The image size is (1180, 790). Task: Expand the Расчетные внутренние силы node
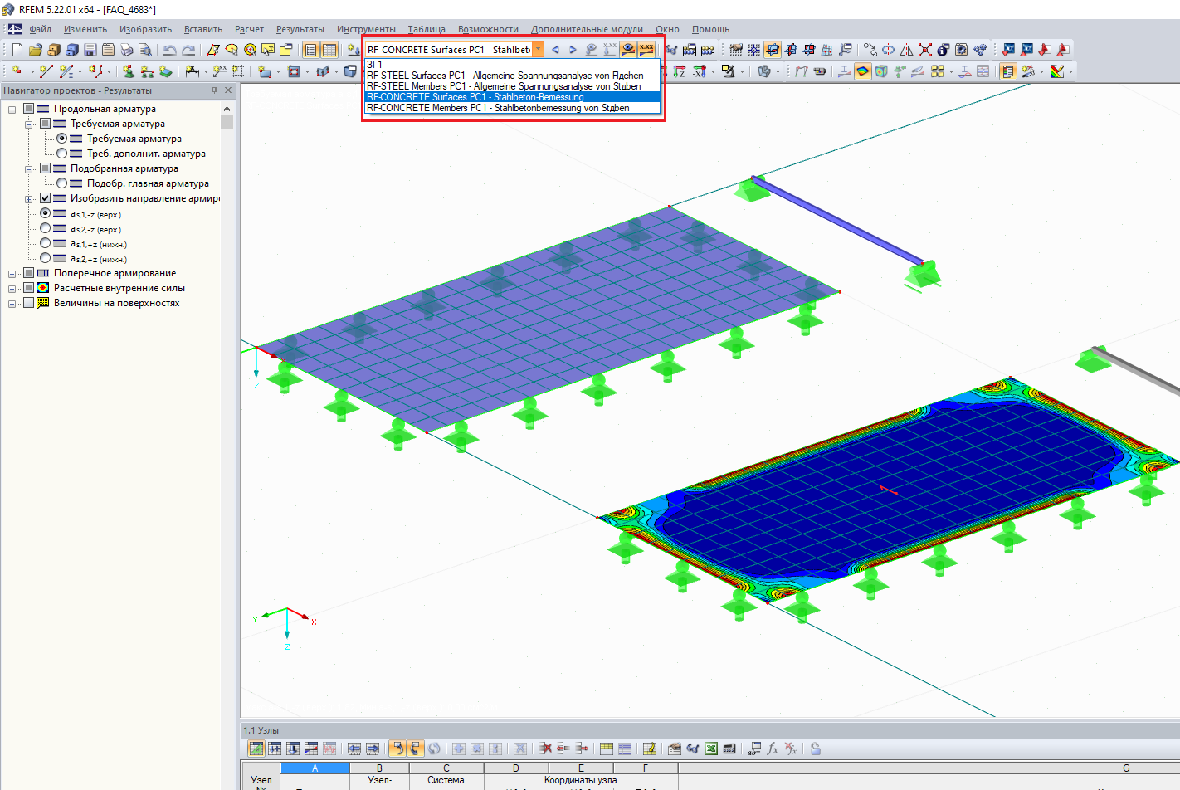point(12,288)
